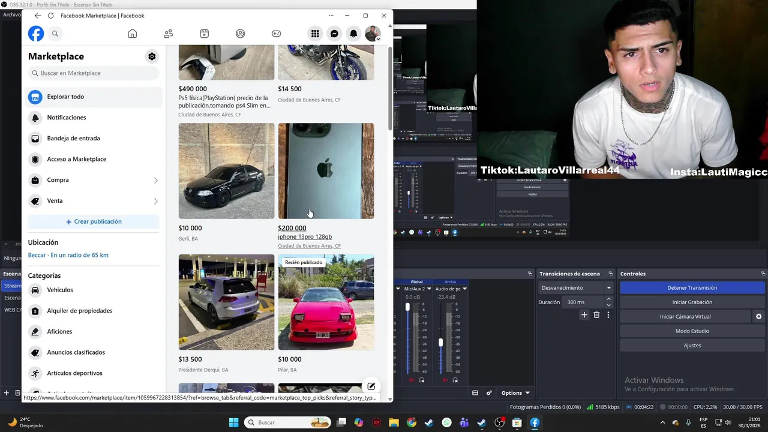Expand the Compra section chevron
Viewport: 768px width, 432px height.
click(155, 180)
